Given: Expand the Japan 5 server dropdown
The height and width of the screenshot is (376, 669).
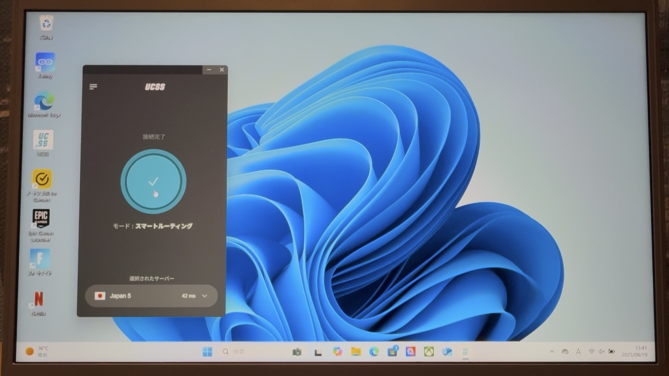Looking at the screenshot, I should coord(204,296).
